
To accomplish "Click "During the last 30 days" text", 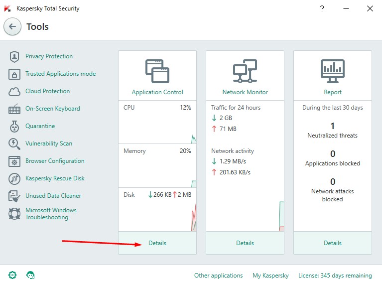I will coord(333,108).
